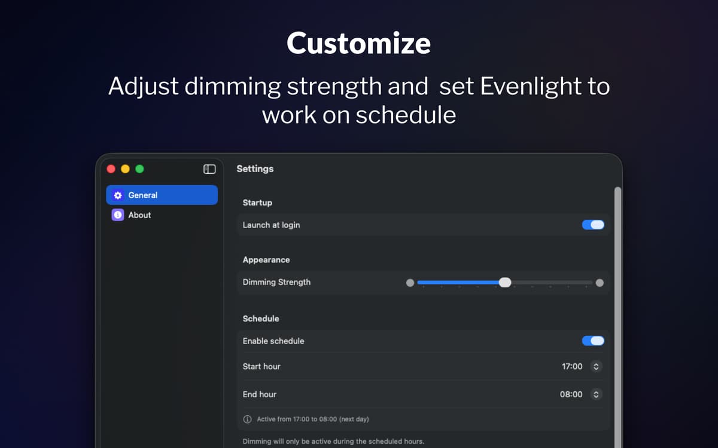This screenshot has height=448, width=718.
Task: Open the Start hour stepper arrows
Action: (x=595, y=367)
